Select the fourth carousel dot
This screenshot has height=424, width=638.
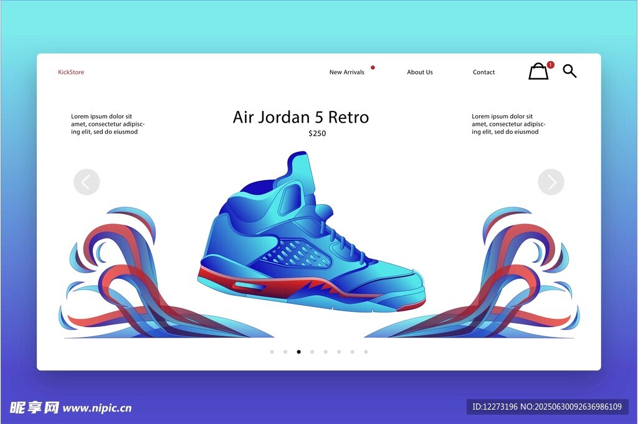[312, 352]
